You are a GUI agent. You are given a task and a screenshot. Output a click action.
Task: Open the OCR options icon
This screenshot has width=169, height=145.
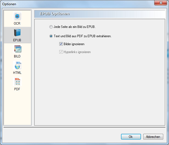[17, 16]
